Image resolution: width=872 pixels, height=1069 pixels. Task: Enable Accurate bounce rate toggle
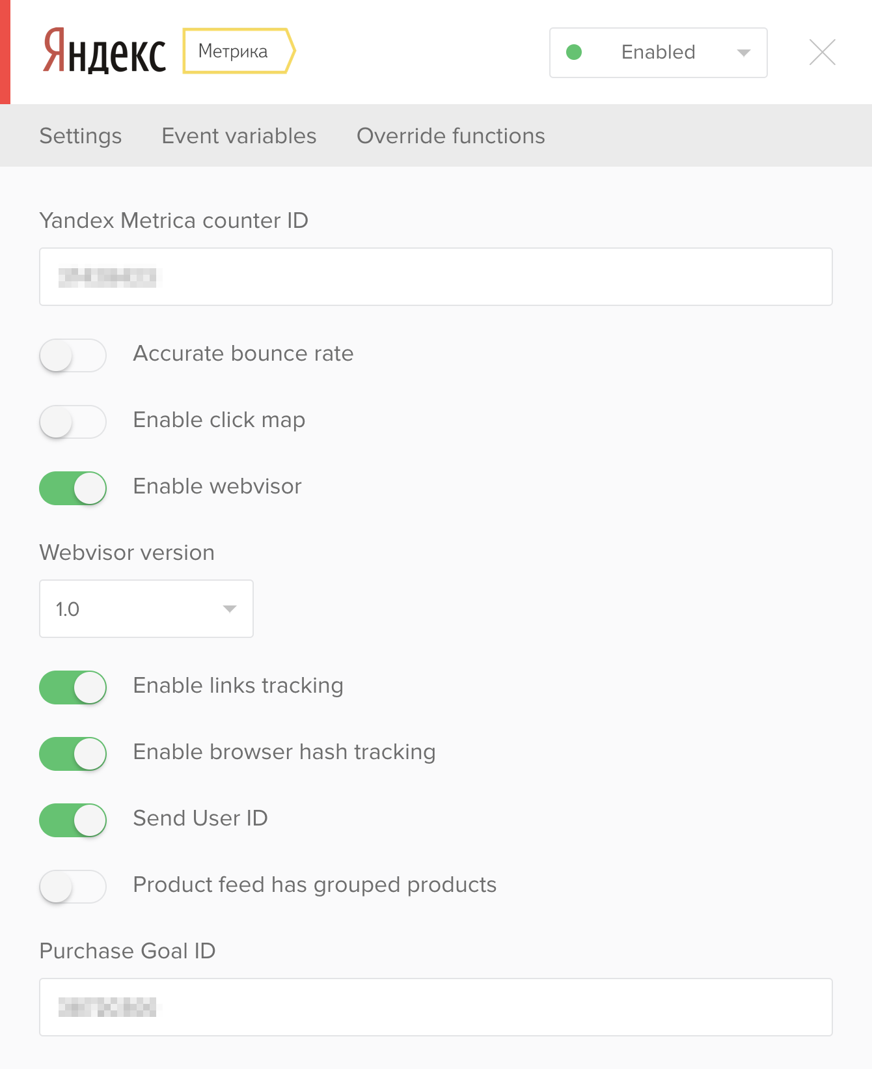(73, 355)
